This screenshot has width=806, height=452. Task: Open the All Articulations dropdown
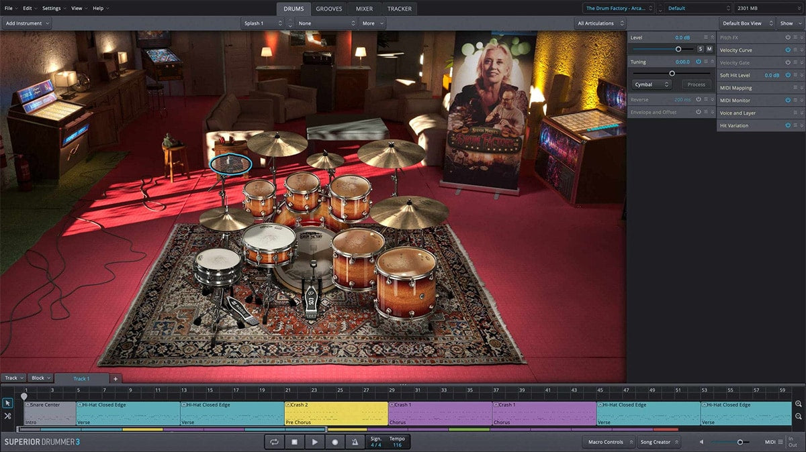point(599,23)
